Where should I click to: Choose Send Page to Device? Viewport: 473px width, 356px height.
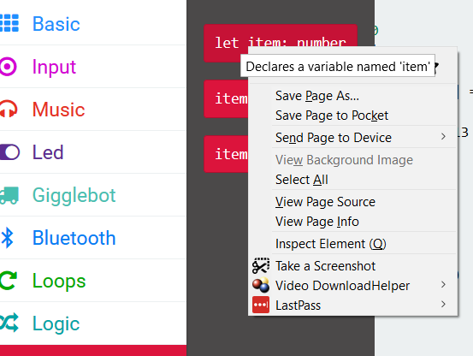click(352, 138)
